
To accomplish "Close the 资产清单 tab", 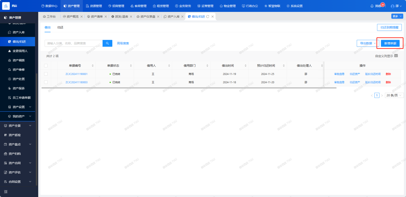I will pos(106,17).
